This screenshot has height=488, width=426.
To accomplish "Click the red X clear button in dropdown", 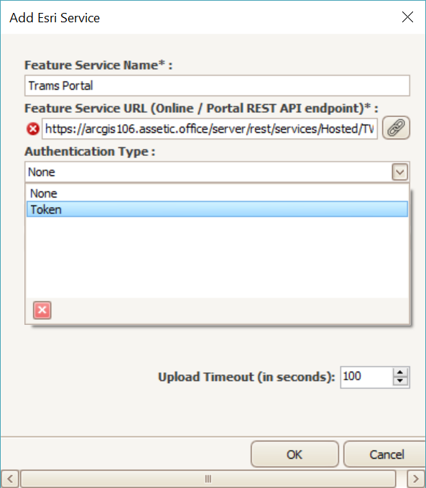I will pyautogui.click(x=42, y=310).
